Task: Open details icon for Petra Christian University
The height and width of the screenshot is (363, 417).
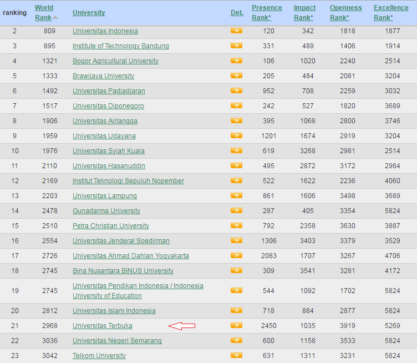Action: click(236, 225)
